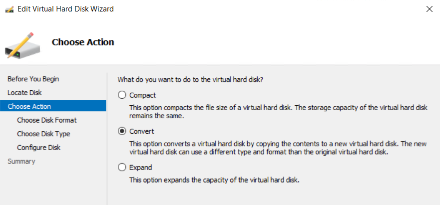Click the Expand option description sentence
Screen dimensions: 440x205
(x=214, y=180)
